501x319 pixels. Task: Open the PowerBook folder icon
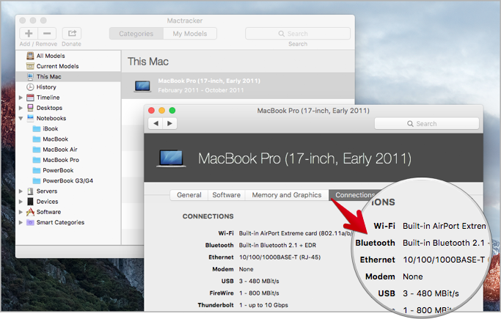(x=37, y=170)
